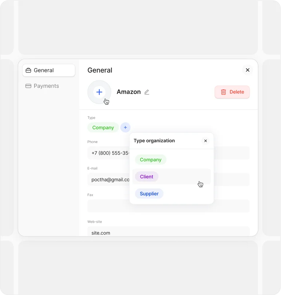Close the General settings panel
This screenshot has height=295, width=281.
click(x=248, y=70)
